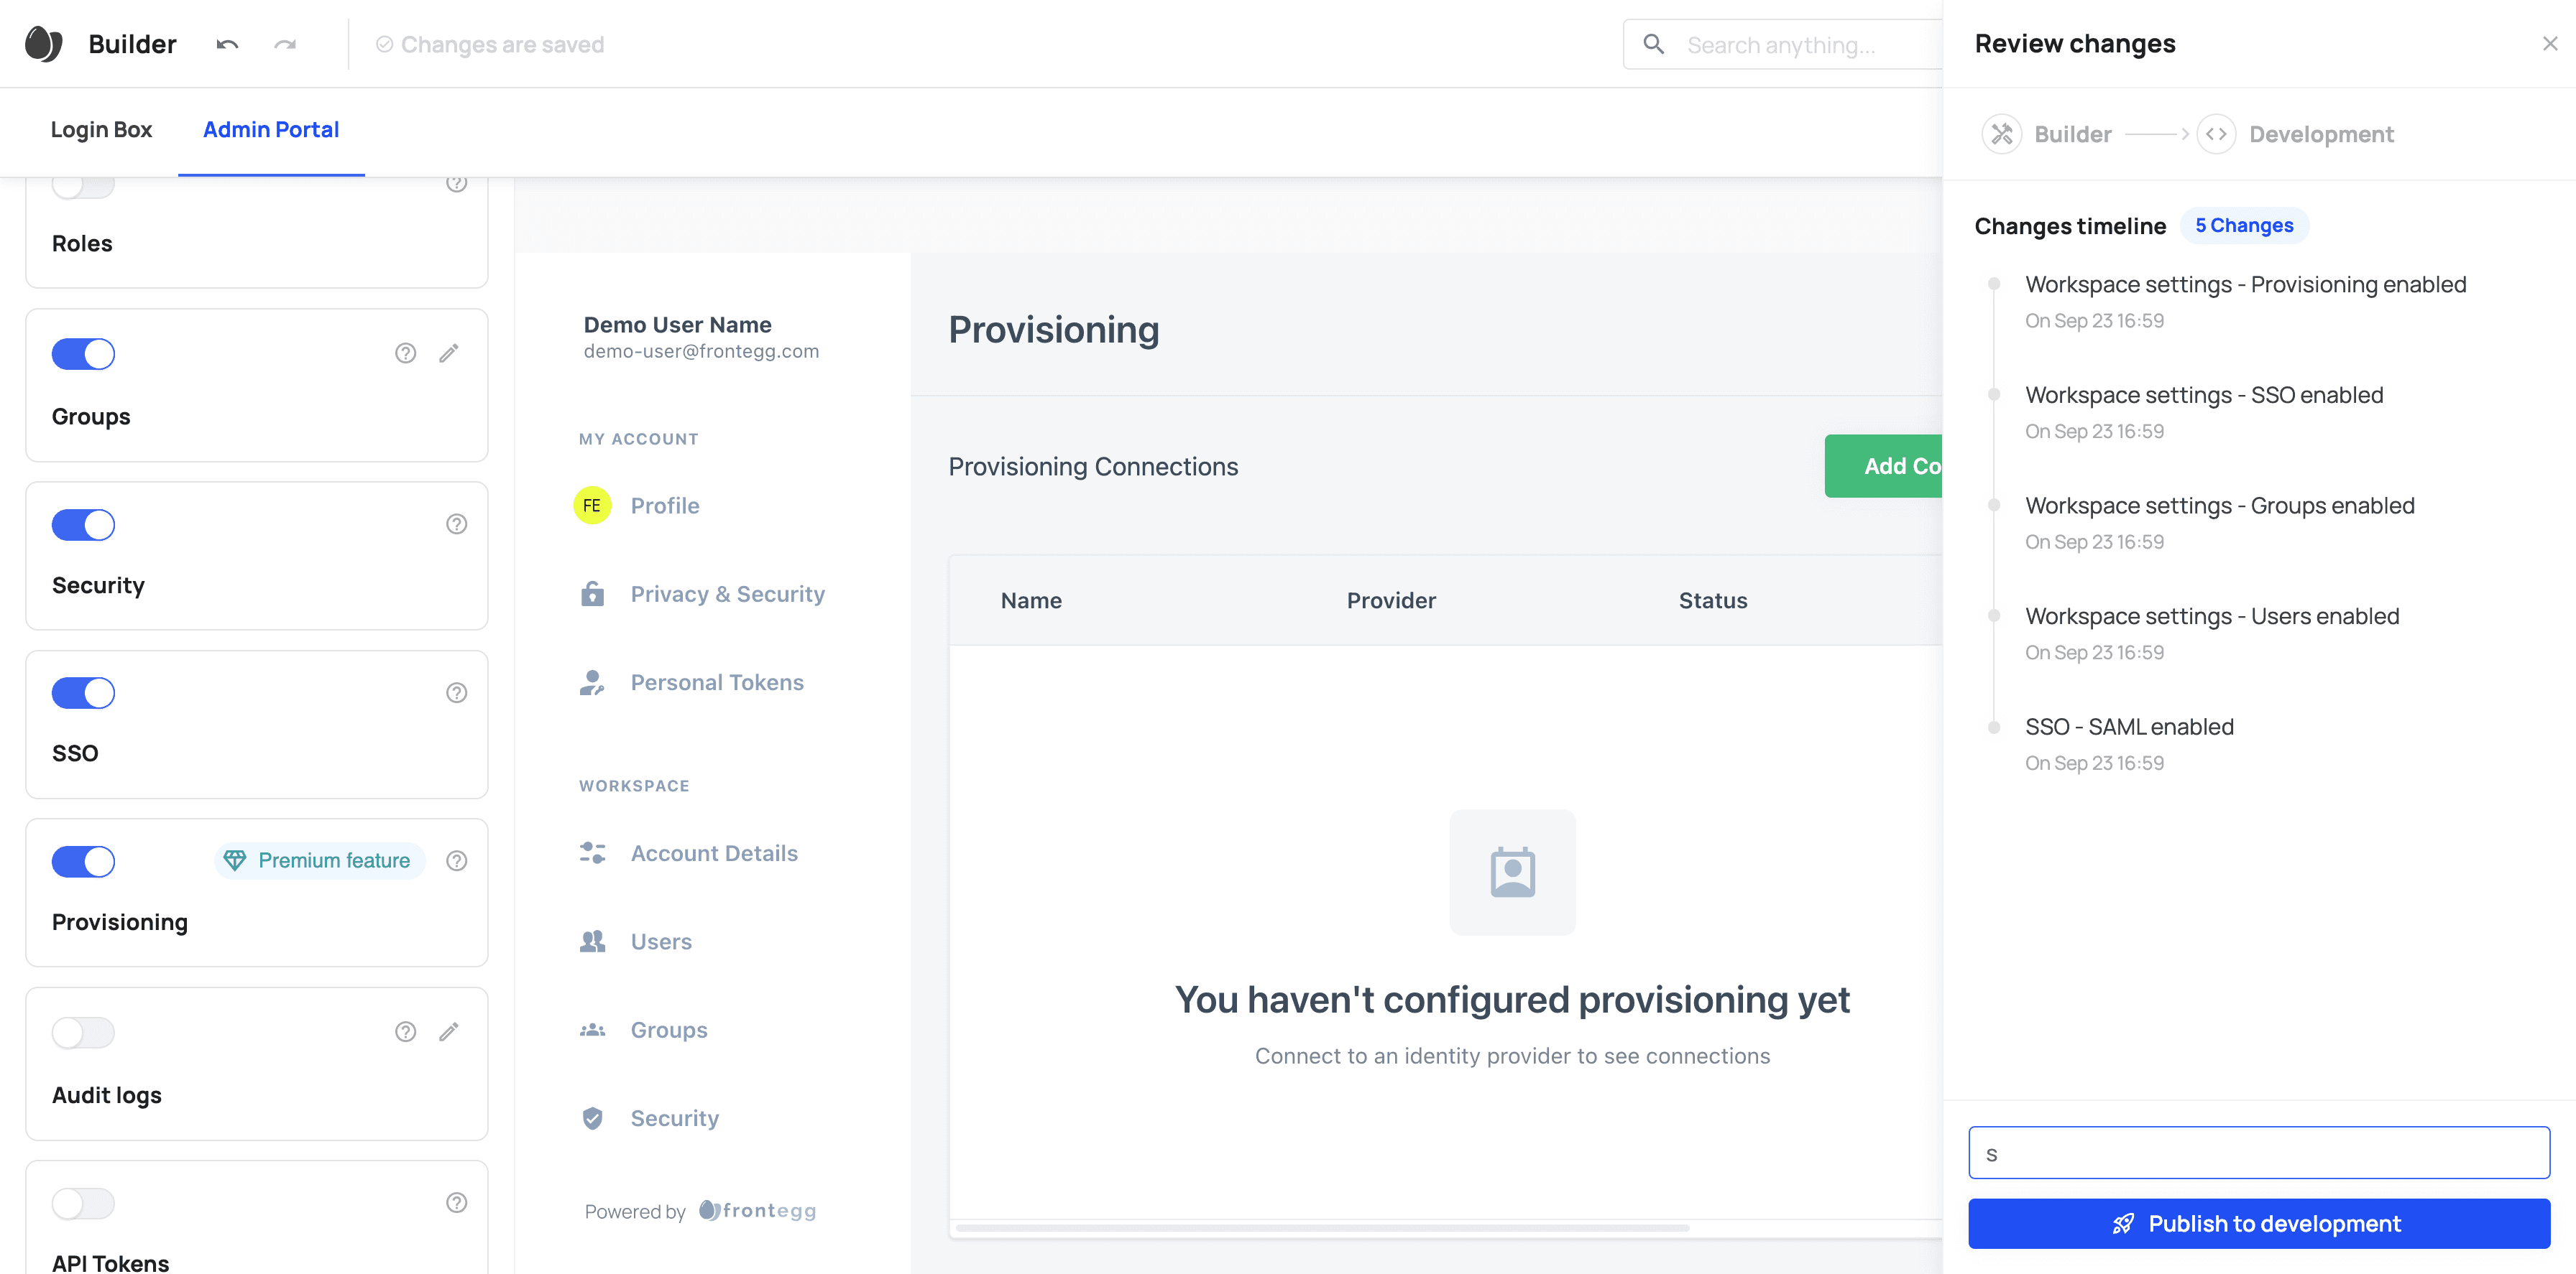Click the green Add Connection button
Viewport: 2576px width, 1274px height.
click(1884, 465)
